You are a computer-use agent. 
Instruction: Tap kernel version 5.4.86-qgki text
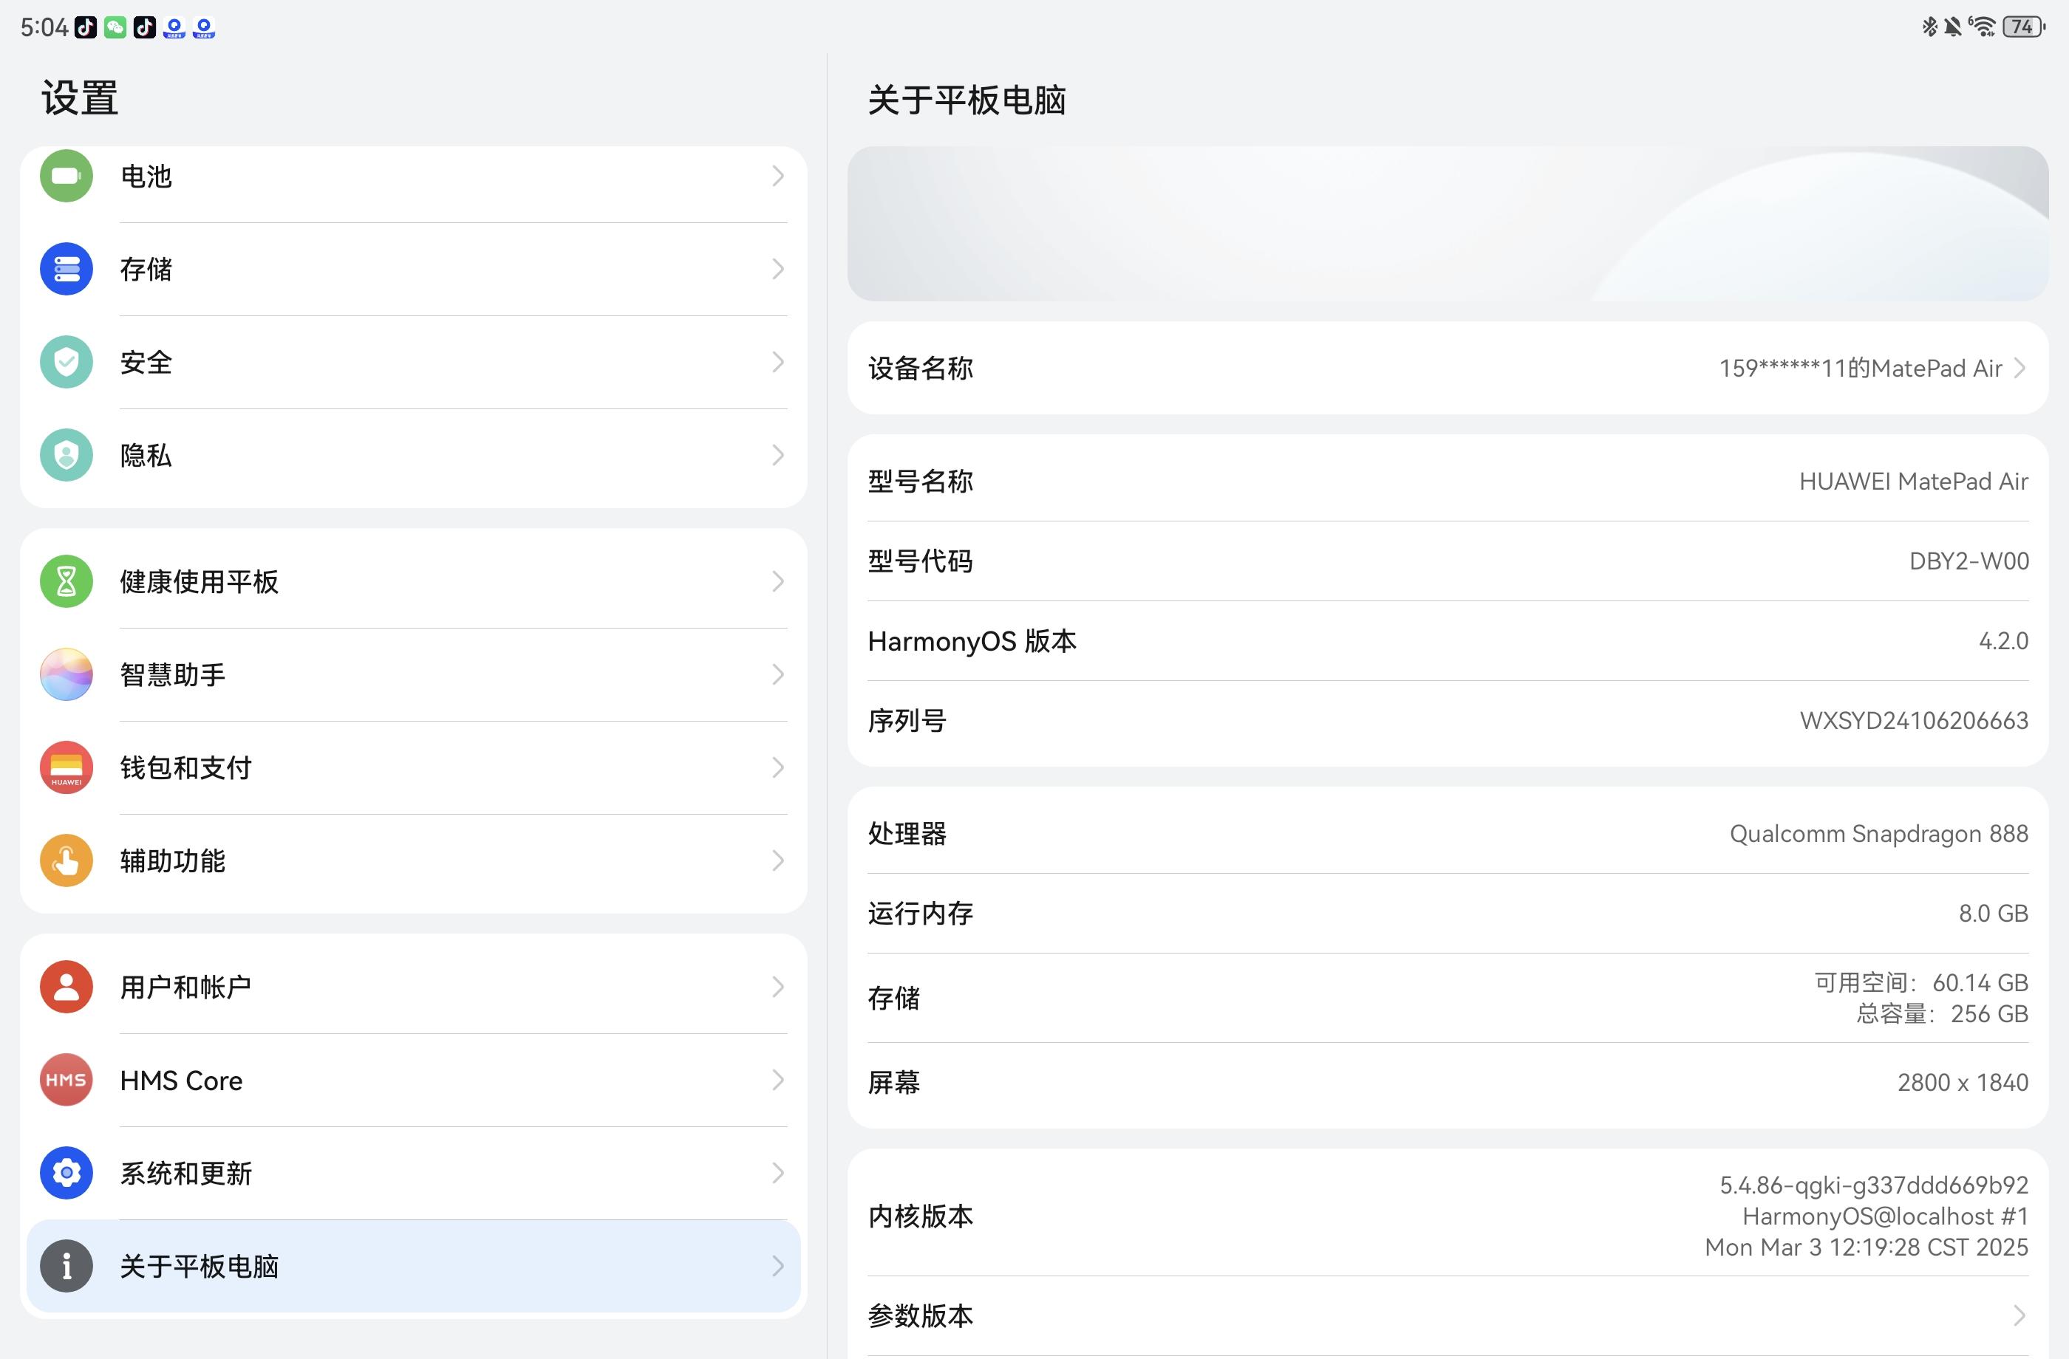(x=1873, y=1185)
